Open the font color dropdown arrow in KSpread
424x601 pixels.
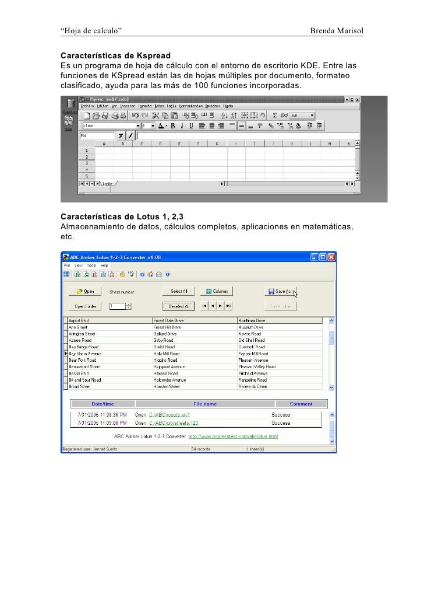[x=167, y=125]
